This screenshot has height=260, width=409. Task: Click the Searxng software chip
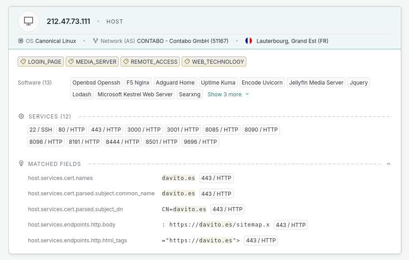click(x=190, y=95)
